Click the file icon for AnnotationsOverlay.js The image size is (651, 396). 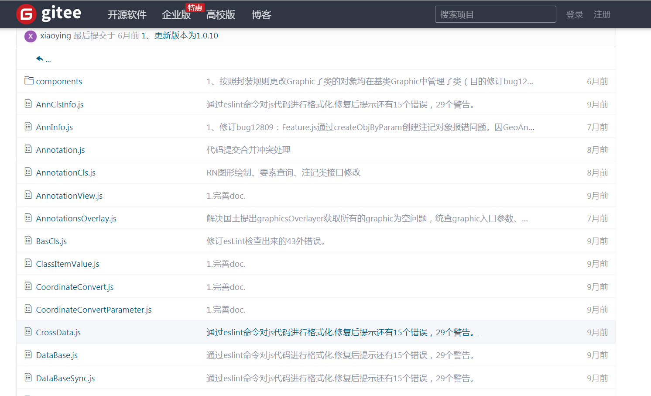[x=28, y=218]
